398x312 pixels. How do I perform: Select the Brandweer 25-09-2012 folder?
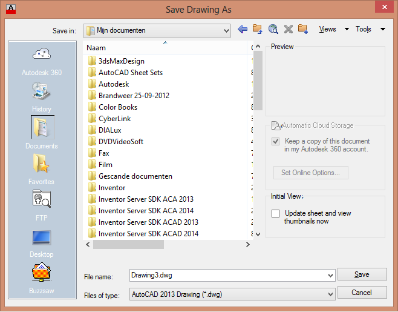tap(129, 96)
